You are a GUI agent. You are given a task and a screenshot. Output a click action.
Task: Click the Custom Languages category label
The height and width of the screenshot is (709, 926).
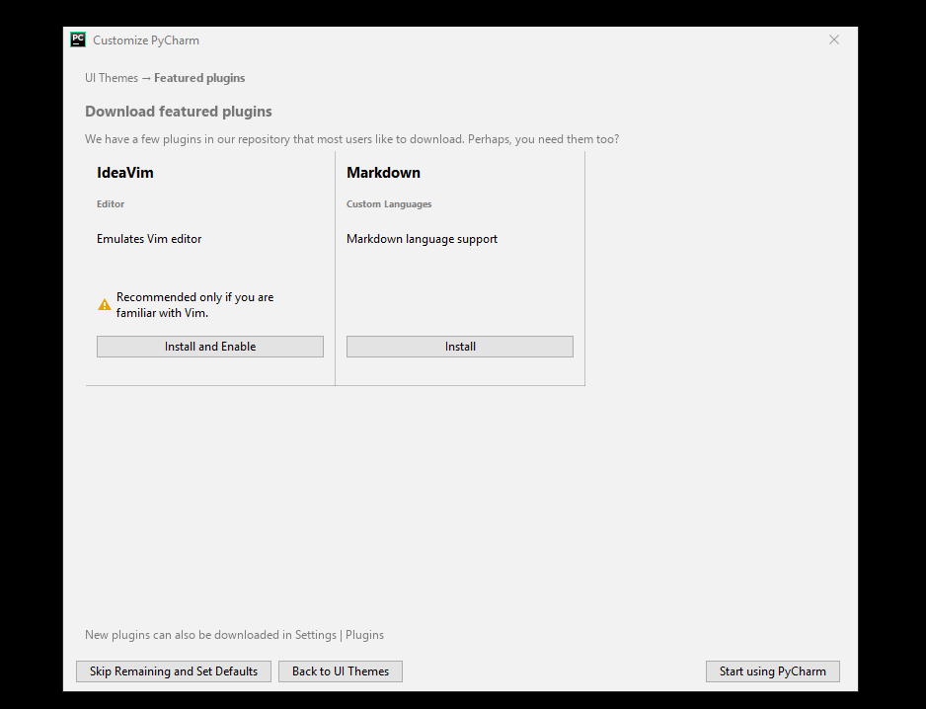click(x=389, y=203)
